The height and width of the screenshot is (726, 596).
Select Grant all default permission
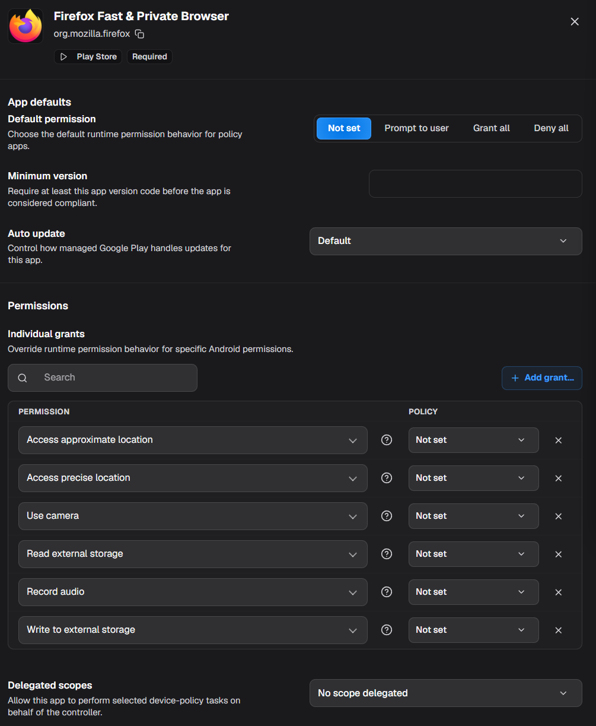click(x=492, y=128)
